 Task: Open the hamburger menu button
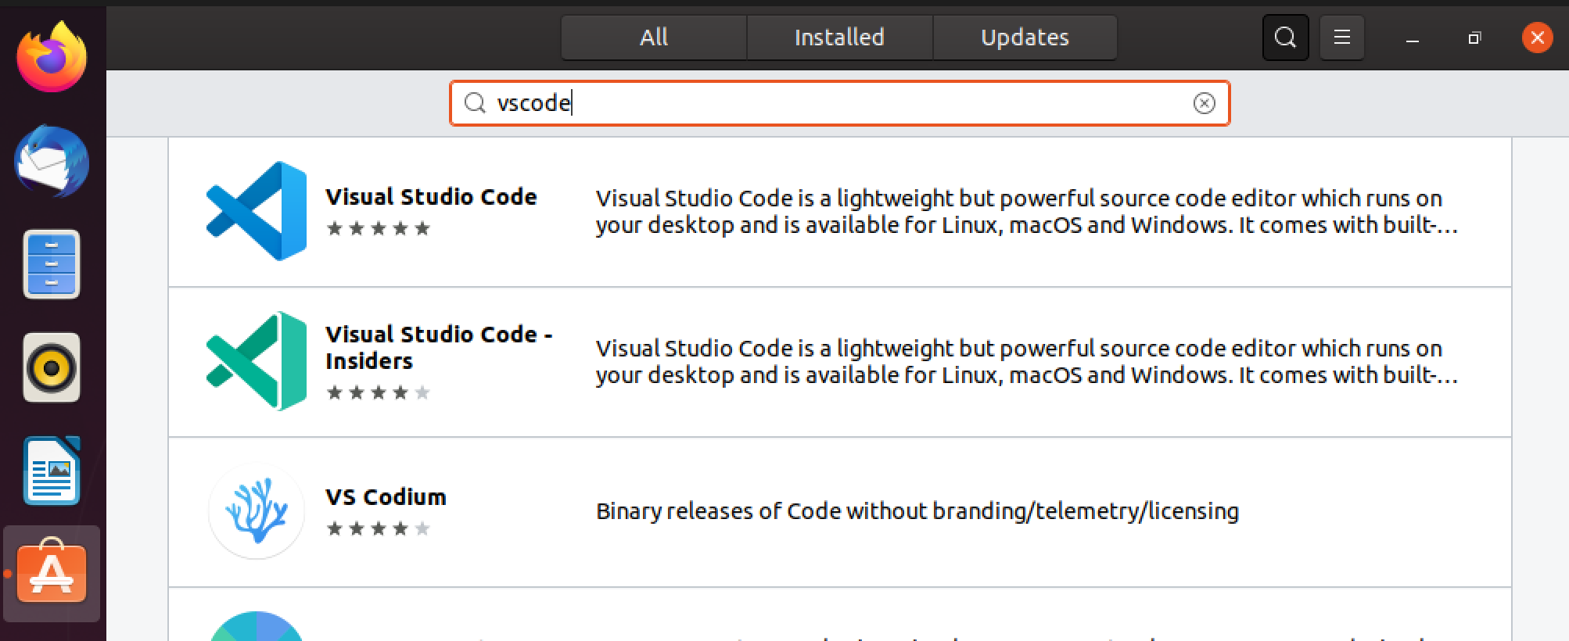(x=1341, y=37)
